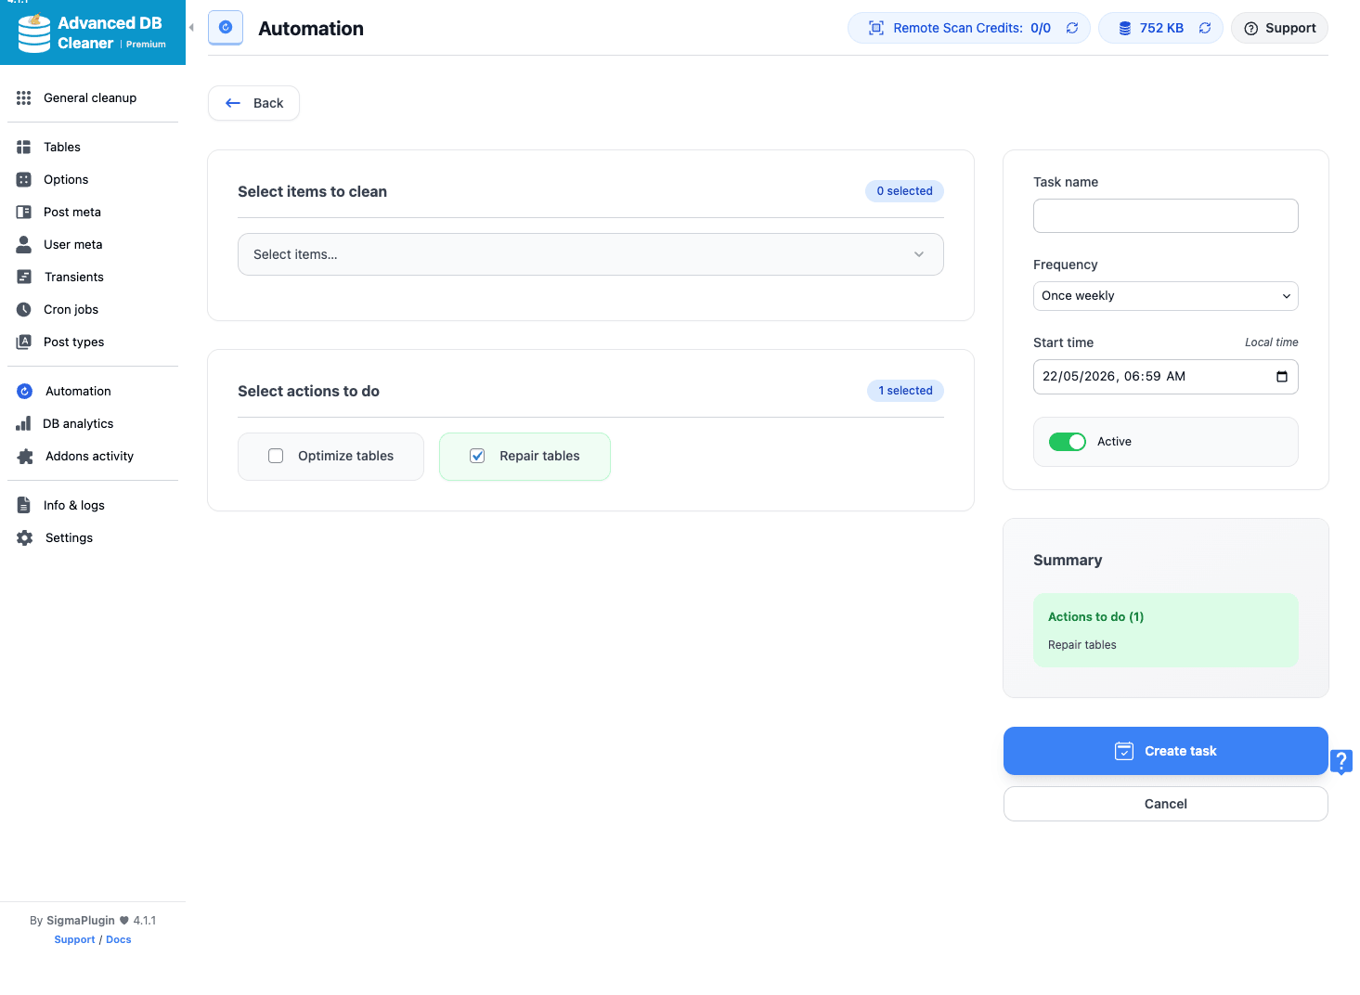Click the 0 selected badge

(x=904, y=191)
